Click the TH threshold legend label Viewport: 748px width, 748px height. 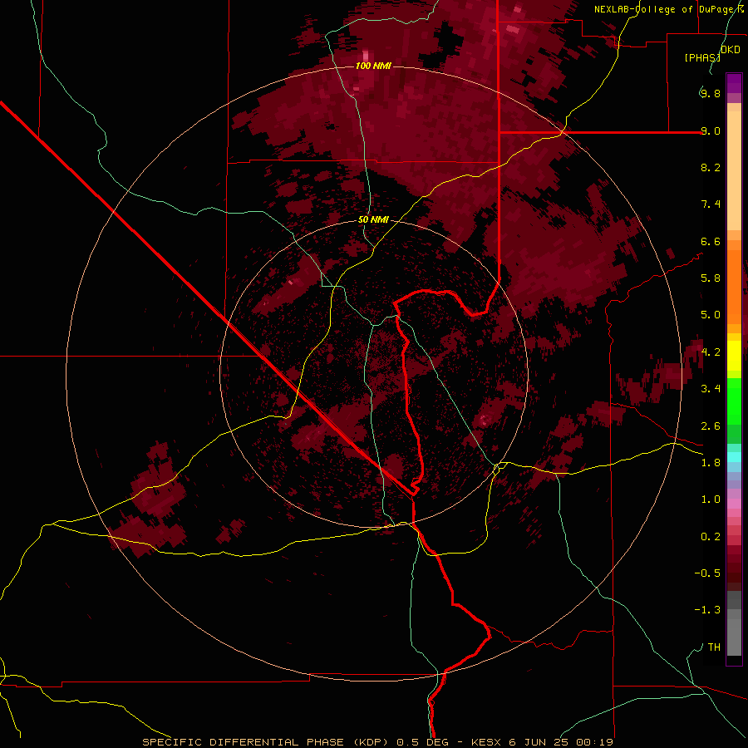point(714,647)
